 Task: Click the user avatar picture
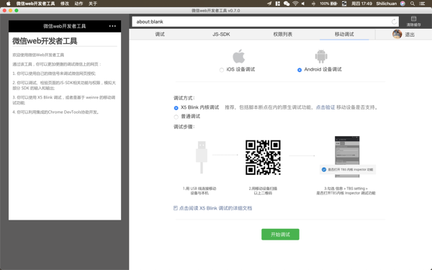point(397,34)
